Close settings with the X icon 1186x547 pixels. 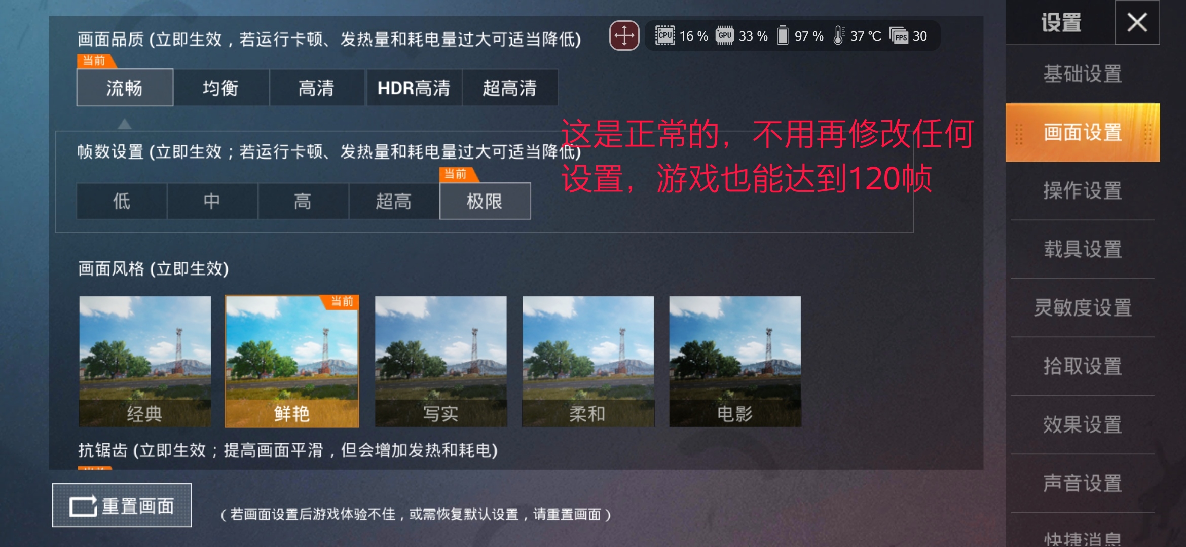pyautogui.click(x=1137, y=22)
